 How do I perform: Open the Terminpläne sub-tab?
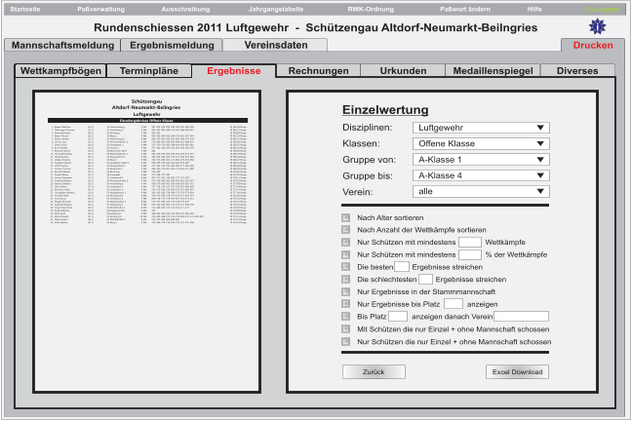point(149,71)
